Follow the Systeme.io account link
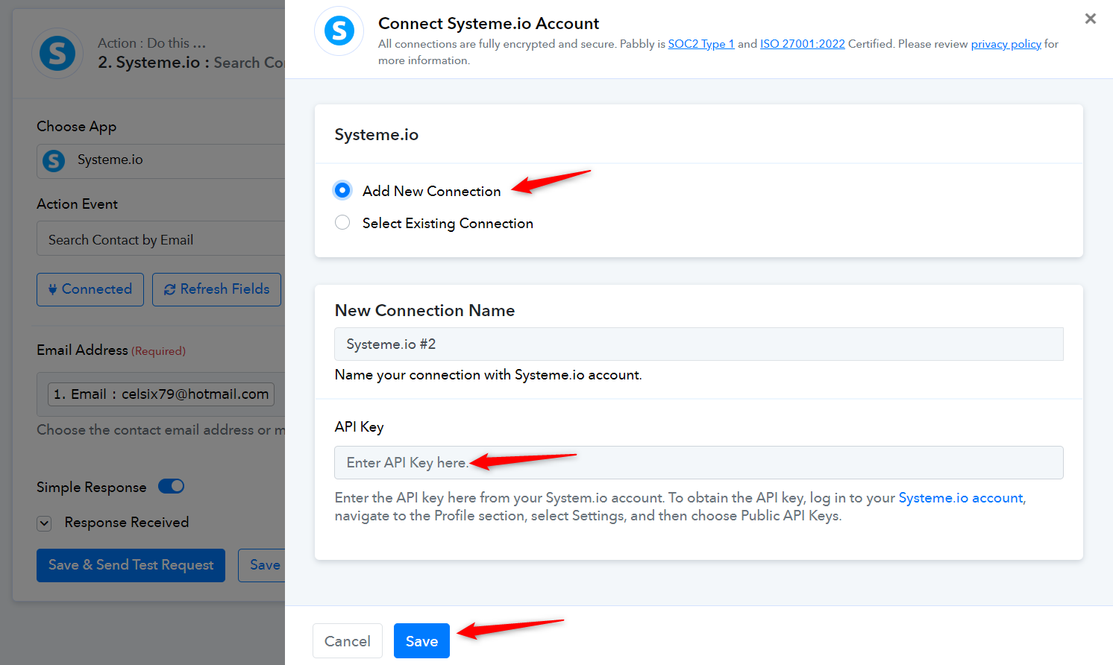1113x665 pixels. coord(961,498)
